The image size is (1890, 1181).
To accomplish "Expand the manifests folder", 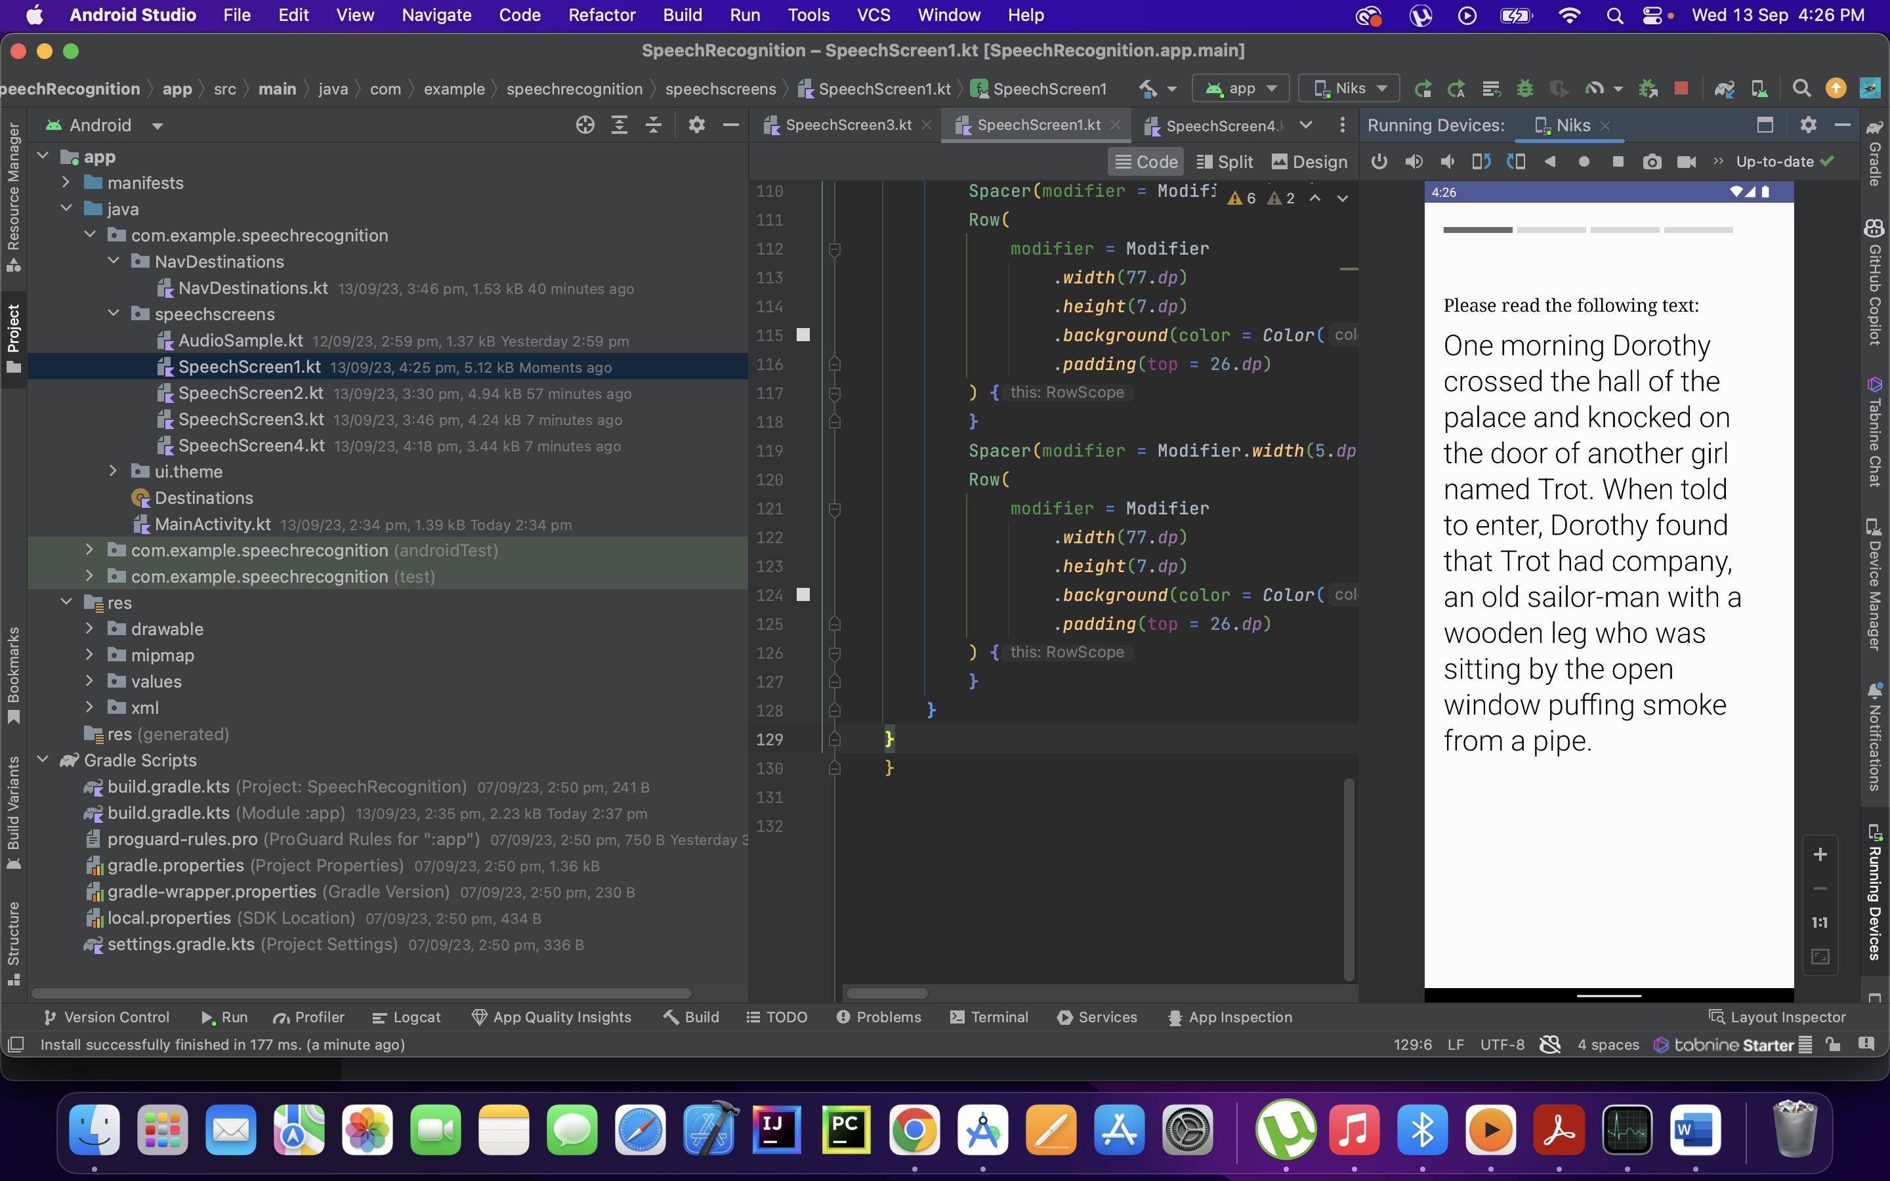I will coord(66,183).
